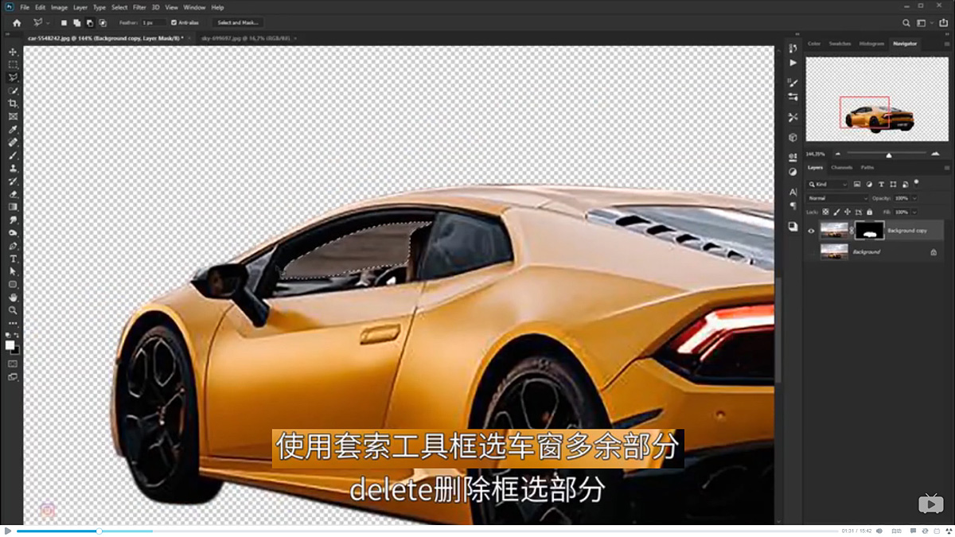
Task: Select the Horizontal Type tool
Action: [x=12, y=259]
